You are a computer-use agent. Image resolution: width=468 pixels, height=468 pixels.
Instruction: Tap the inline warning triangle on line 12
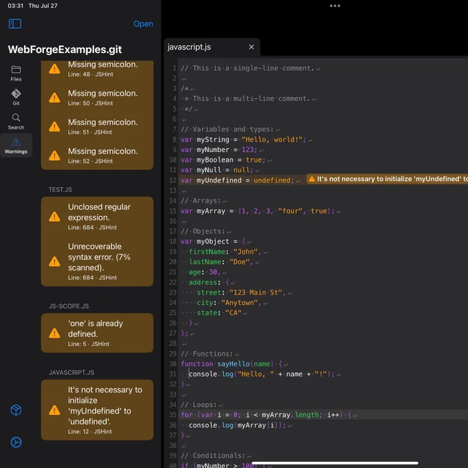pos(312,179)
